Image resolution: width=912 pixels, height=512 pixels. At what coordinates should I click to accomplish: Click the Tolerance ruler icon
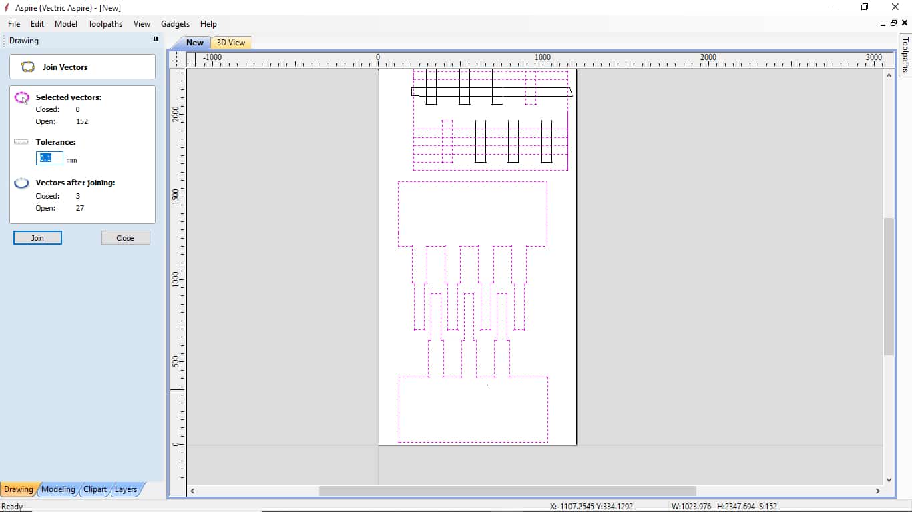tap(21, 142)
